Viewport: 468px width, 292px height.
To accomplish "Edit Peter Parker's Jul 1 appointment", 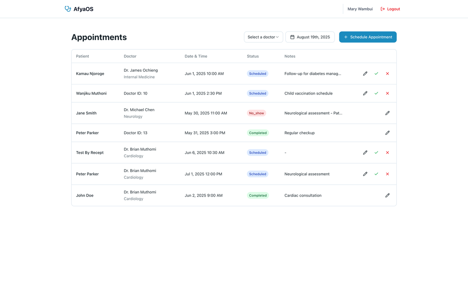I will [x=365, y=174].
